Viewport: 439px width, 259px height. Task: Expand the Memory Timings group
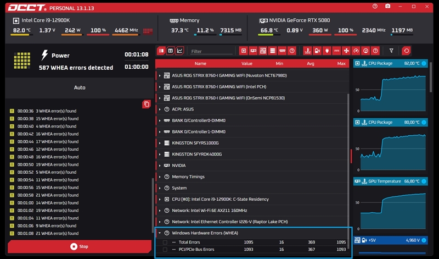160,177
